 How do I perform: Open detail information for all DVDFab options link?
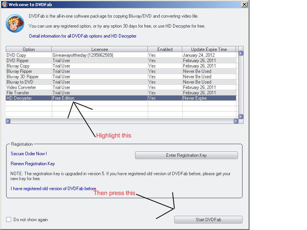pyautogui.click(x=83, y=36)
